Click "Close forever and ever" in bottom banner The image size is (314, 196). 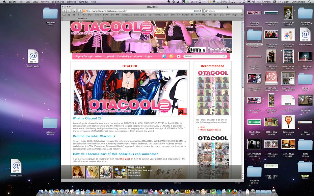(x=140, y=170)
